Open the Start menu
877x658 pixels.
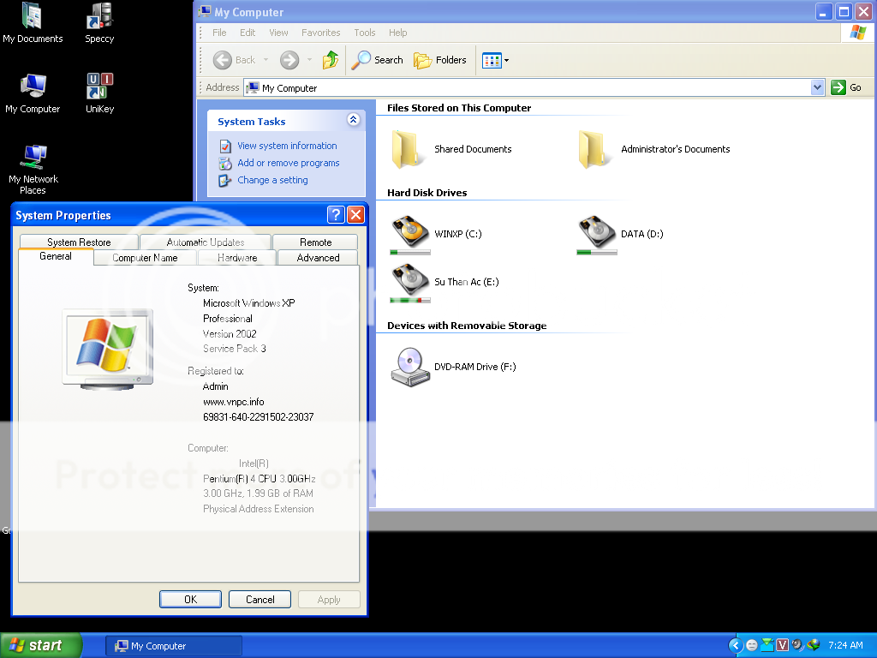[40, 645]
